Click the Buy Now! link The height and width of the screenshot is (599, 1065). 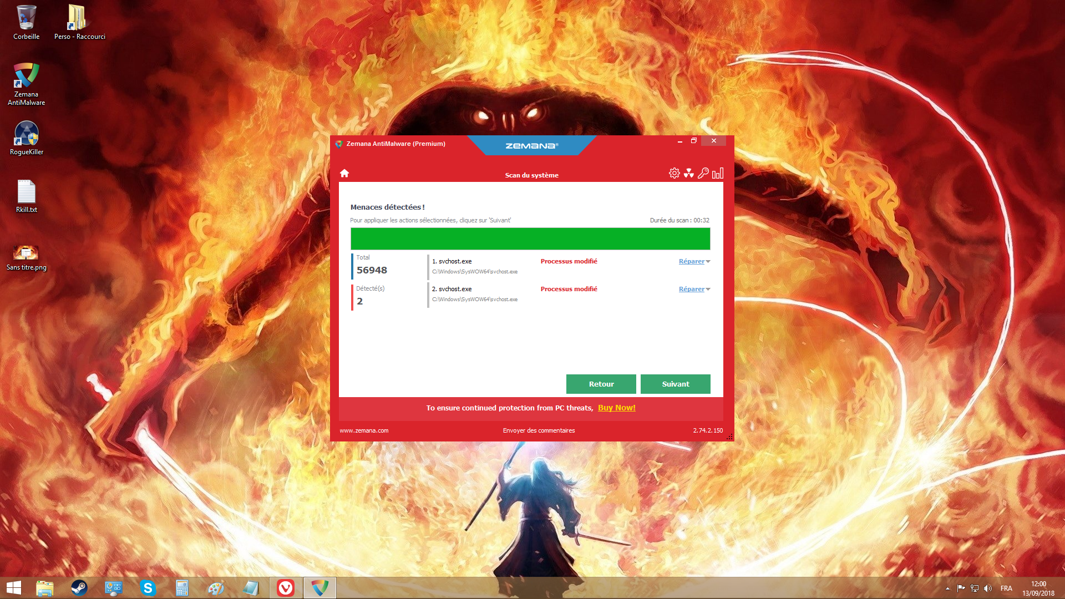616,408
